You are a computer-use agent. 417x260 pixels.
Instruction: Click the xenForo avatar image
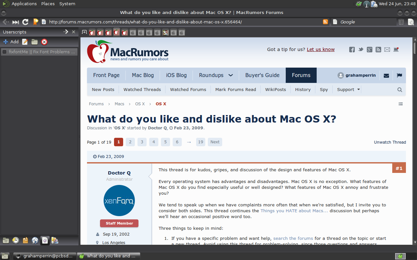point(119,201)
